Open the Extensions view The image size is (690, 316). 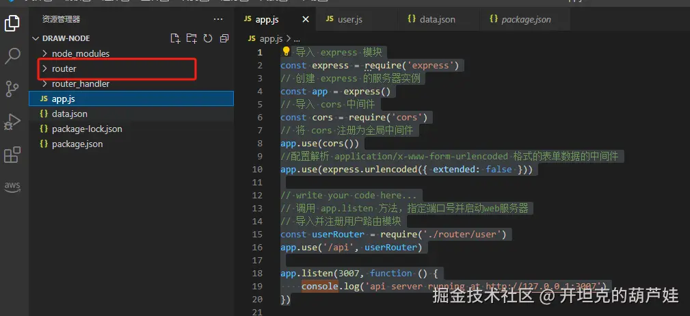[12, 155]
